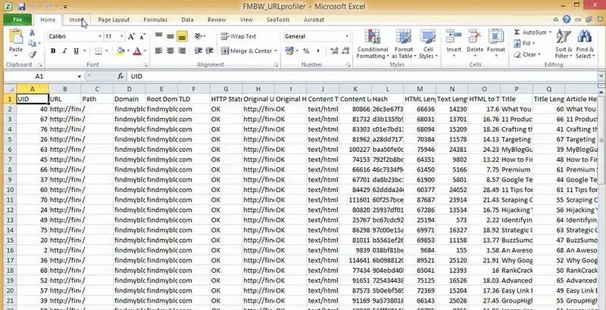Click Merge & Center button
606x310 pixels.
click(246, 51)
